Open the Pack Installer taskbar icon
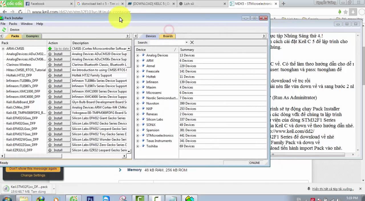 pyautogui.click(x=190, y=198)
